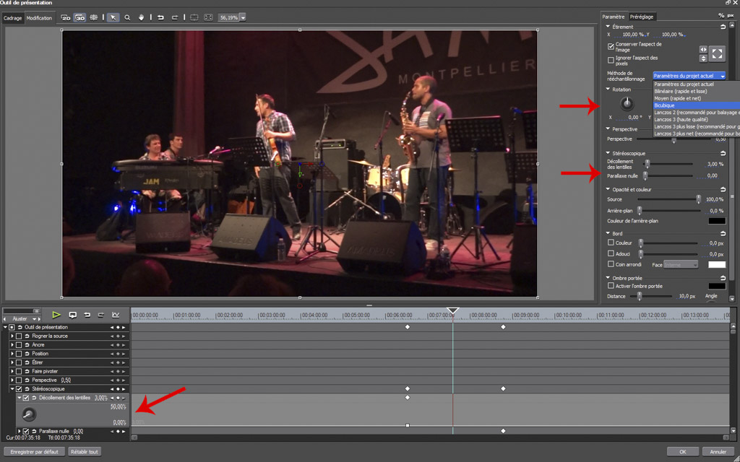
Task: Reset the Ombre portée section
Action: (723, 278)
